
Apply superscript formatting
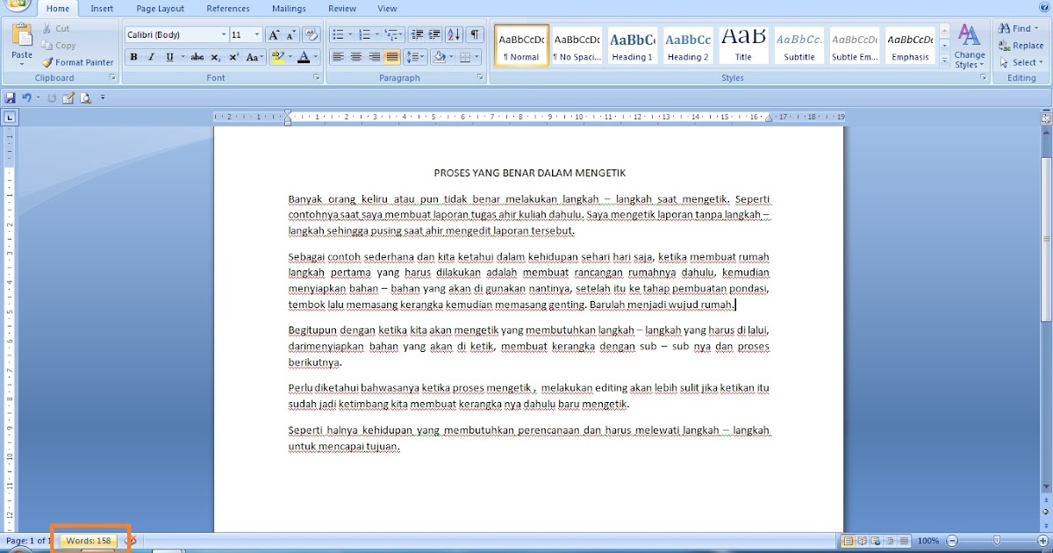(x=233, y=57)
